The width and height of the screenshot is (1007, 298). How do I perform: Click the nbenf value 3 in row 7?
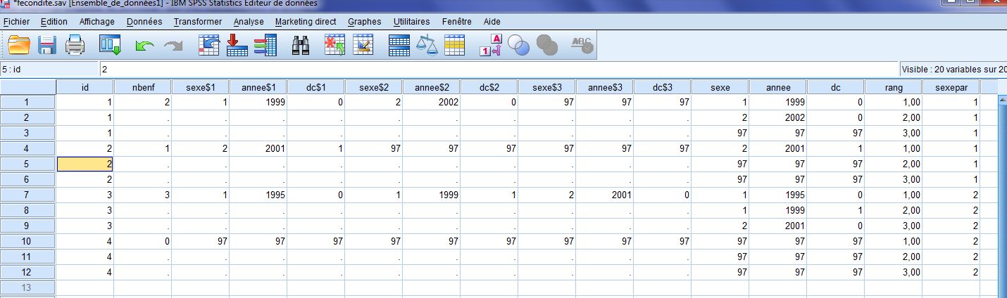point(142,195)
